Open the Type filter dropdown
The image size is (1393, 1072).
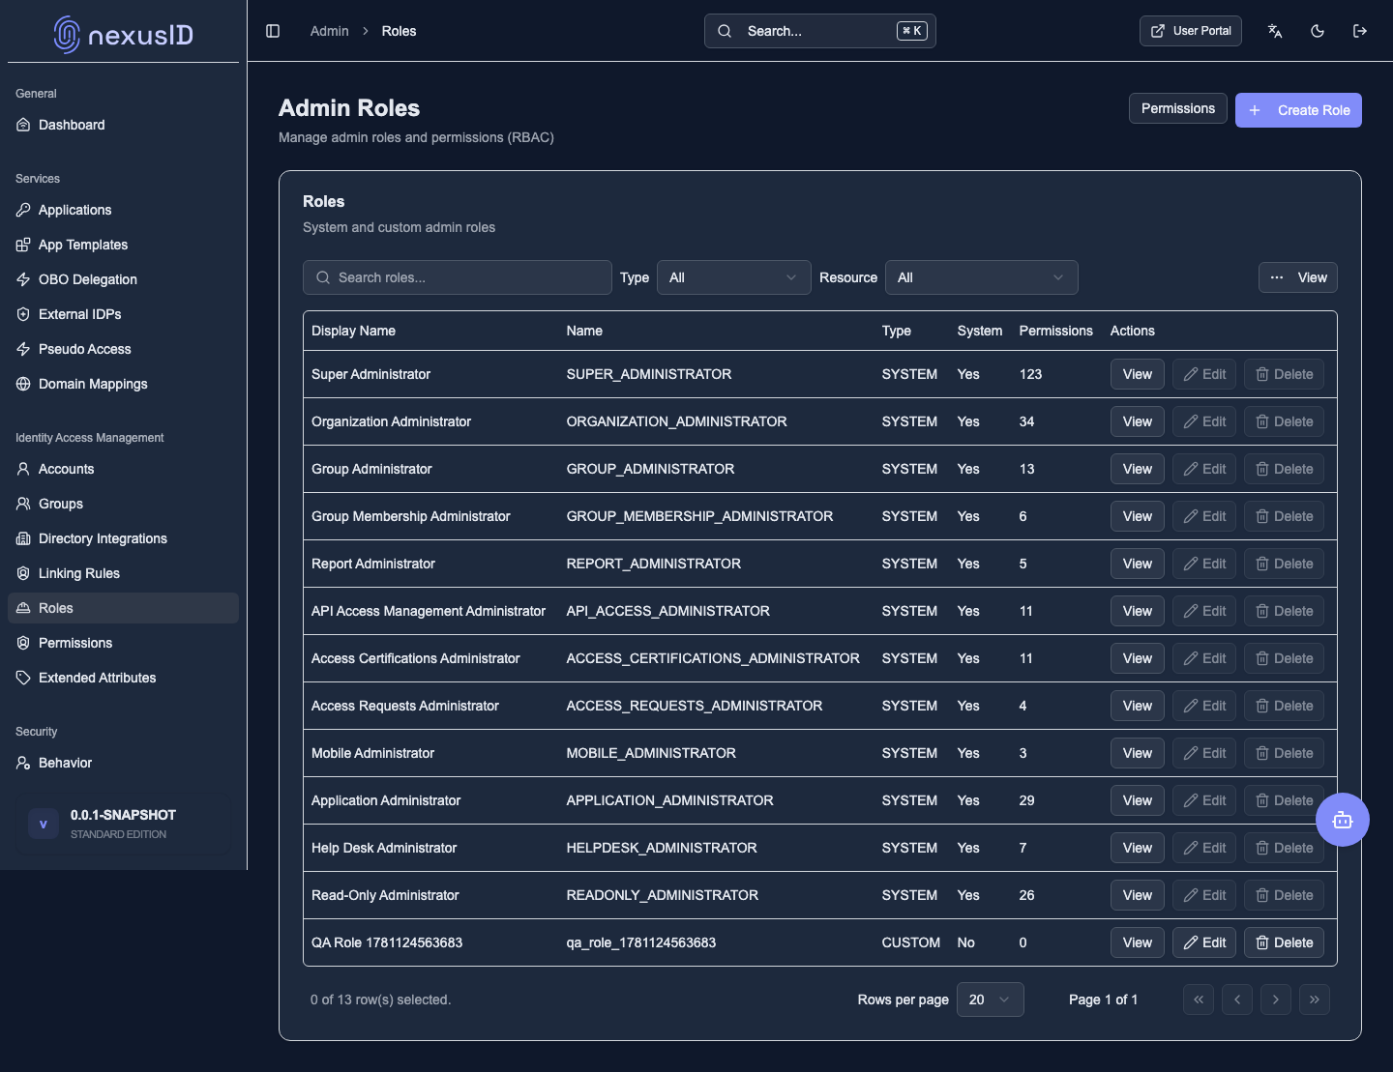734,277
